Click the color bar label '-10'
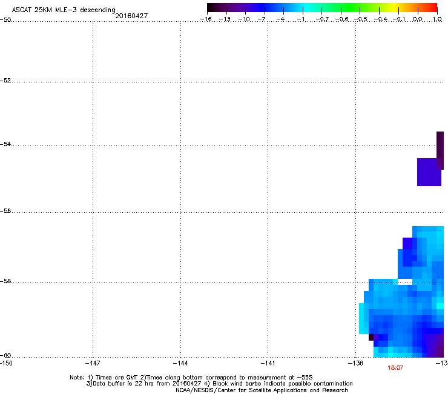Image resolution: width=448 pixels, height=394 pixels. [244, 19]
